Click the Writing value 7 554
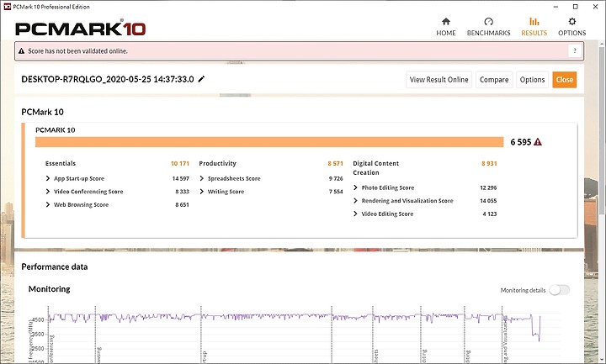The height and width of the screenshot is (364, 606). 336,192
